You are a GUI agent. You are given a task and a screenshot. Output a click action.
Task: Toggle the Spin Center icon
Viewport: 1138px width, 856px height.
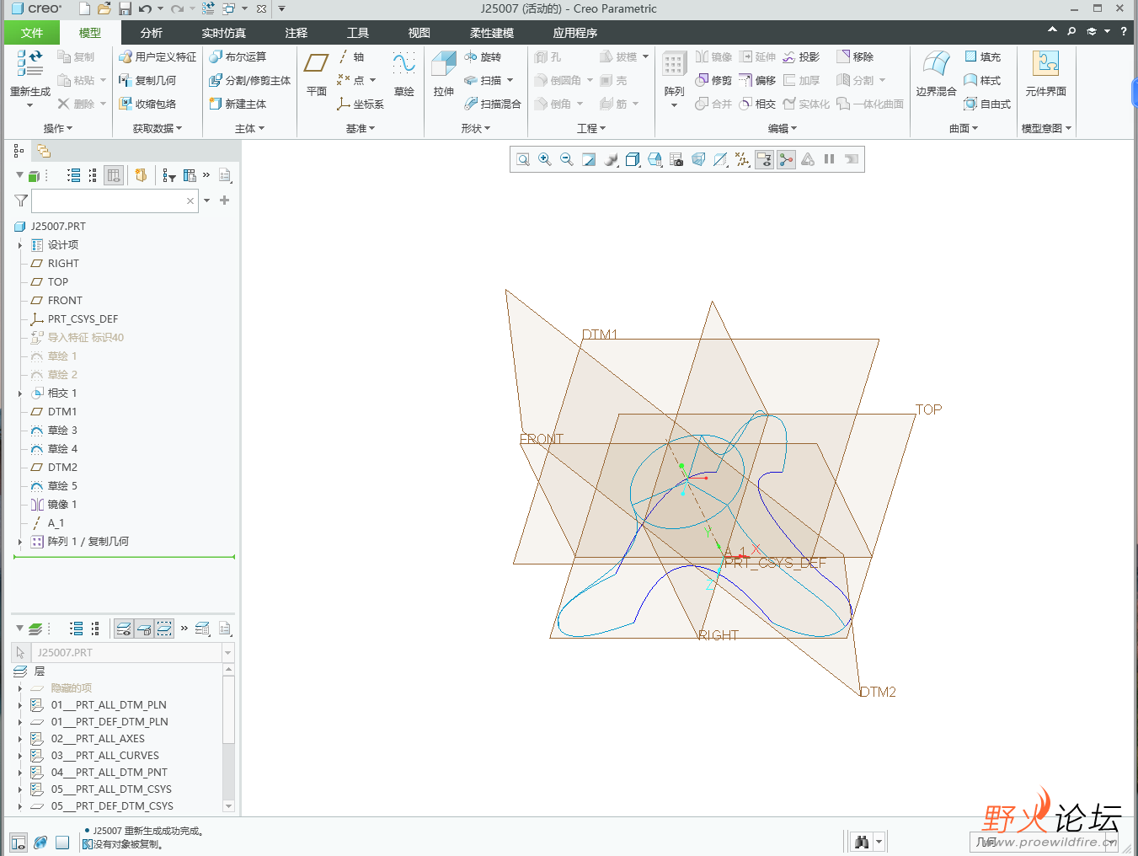coord(786,159)
